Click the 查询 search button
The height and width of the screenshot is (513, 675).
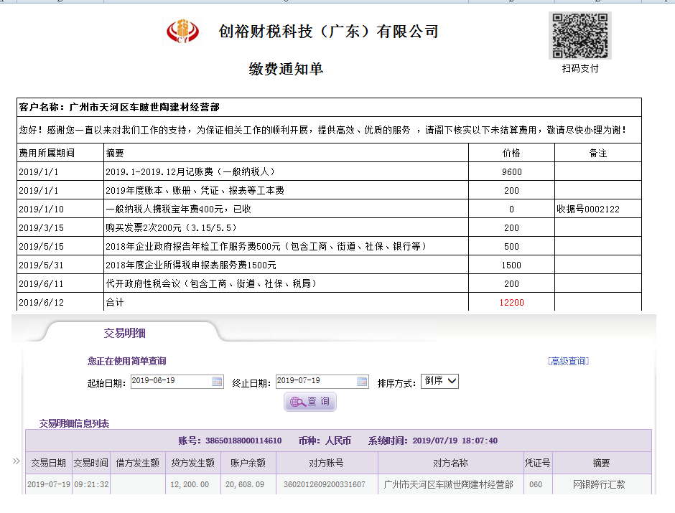click(x=310, y=402)
